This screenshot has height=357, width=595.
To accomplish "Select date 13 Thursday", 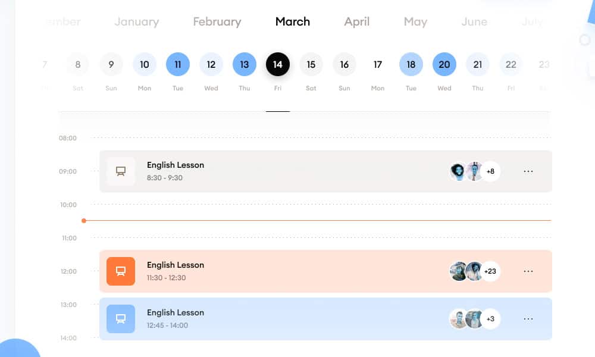I will click(245, 64).
